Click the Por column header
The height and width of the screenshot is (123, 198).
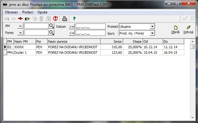pos(42,42)
